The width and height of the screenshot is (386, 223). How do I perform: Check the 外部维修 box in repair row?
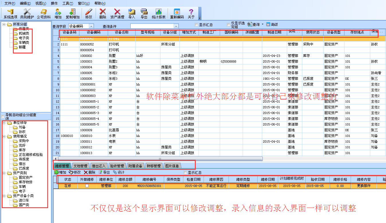click(87, 186)
